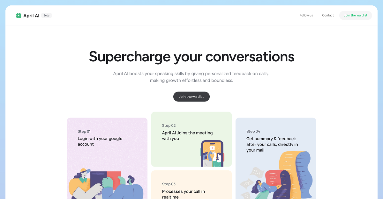The width and height of the screenshot is (383, 199).
Task: Select the Step 03 label
Action: (x=169, y=184)
